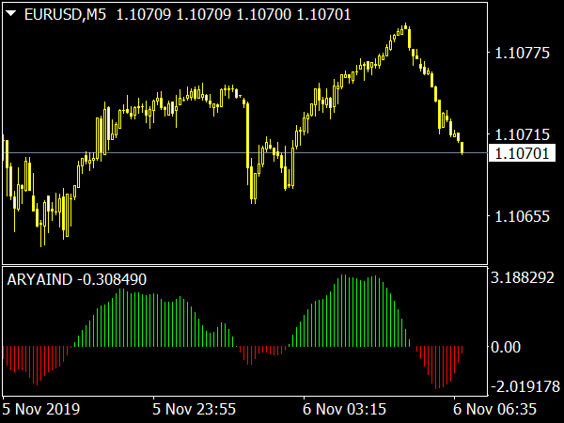Click the EURUSD,M5 symbol label
The width and height of the screenshot is (564, 423).
click(65, 15)
